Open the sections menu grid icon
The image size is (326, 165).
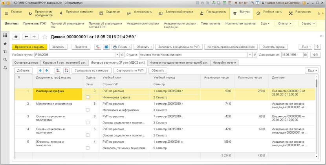point(5,36)
